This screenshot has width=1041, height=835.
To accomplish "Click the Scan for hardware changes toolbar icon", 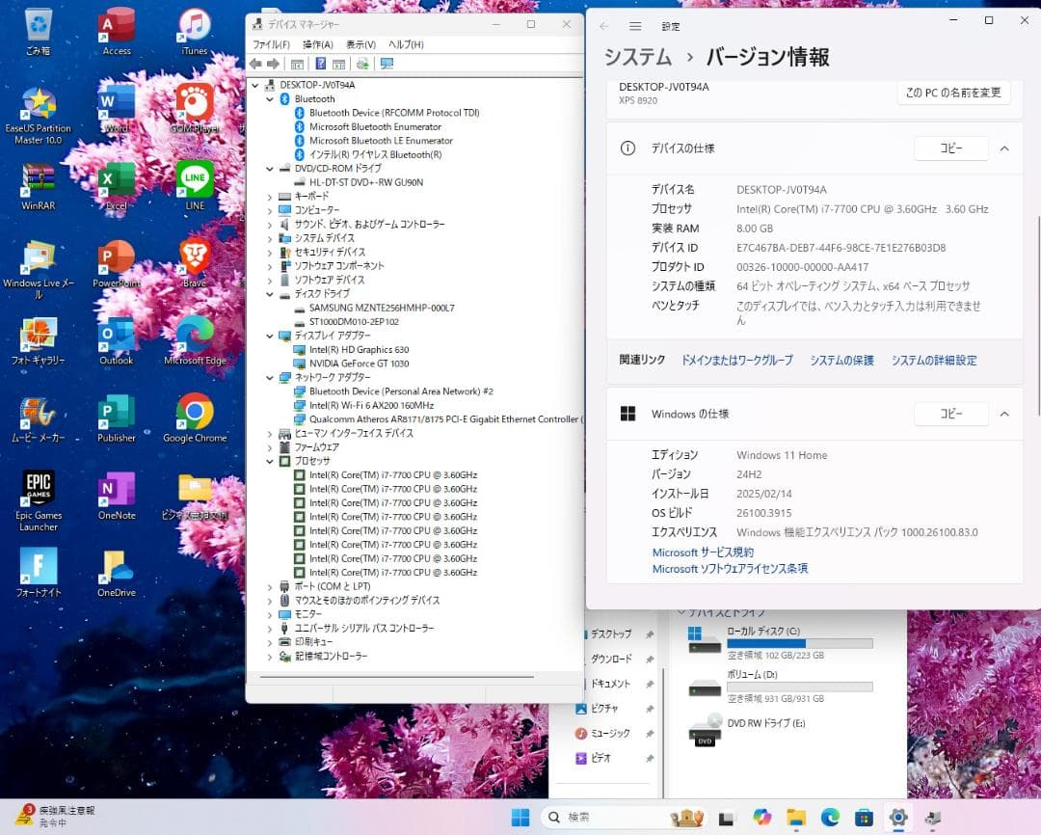I will (x=363, y=64).
